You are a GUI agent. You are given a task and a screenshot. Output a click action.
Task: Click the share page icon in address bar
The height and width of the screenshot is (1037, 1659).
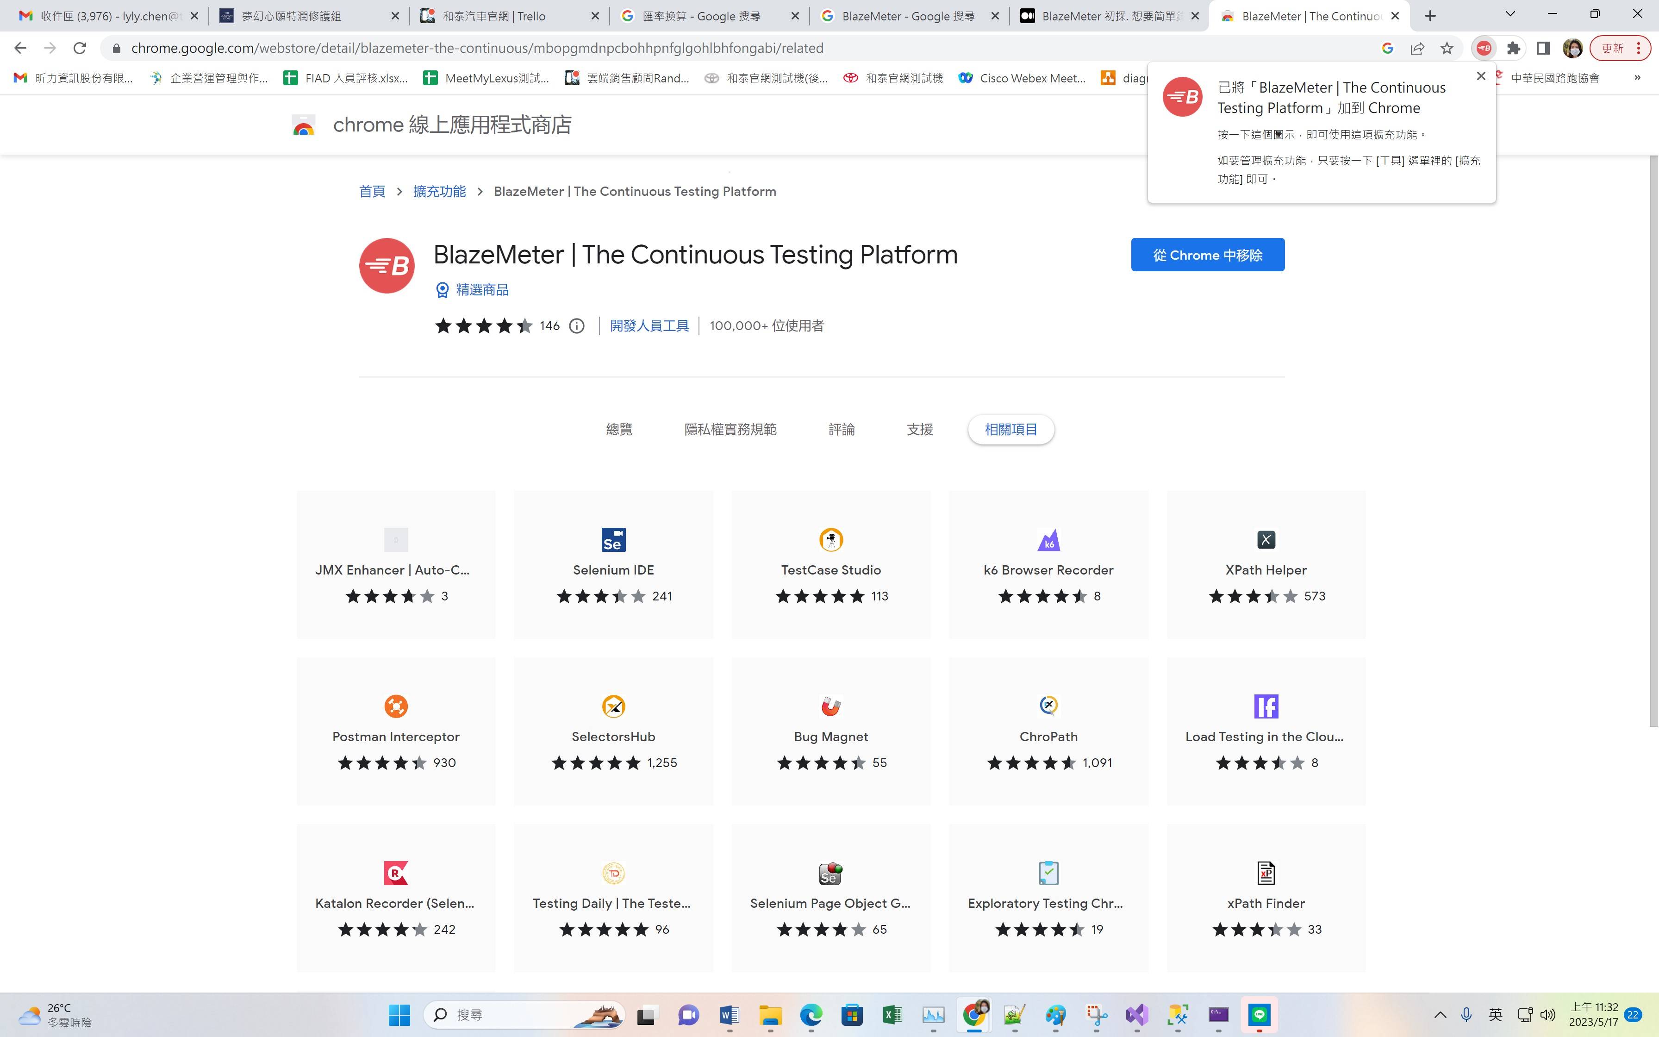1417,48
